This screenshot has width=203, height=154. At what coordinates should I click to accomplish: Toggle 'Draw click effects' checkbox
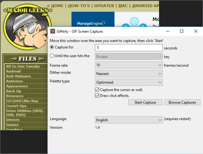(97, 95)
